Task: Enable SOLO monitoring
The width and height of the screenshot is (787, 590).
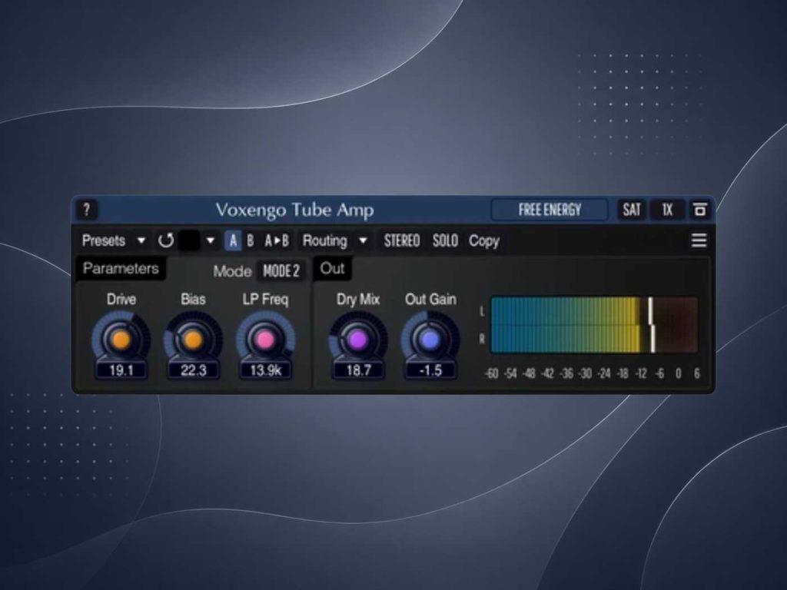Action: coord(445,240)
